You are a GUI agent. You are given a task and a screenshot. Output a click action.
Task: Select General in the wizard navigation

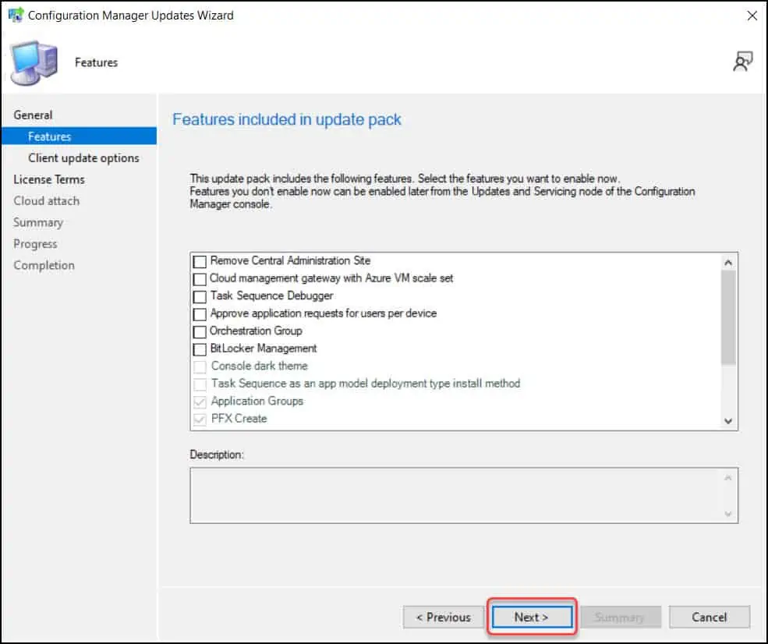pyautogui.click(x=33, y=115)
